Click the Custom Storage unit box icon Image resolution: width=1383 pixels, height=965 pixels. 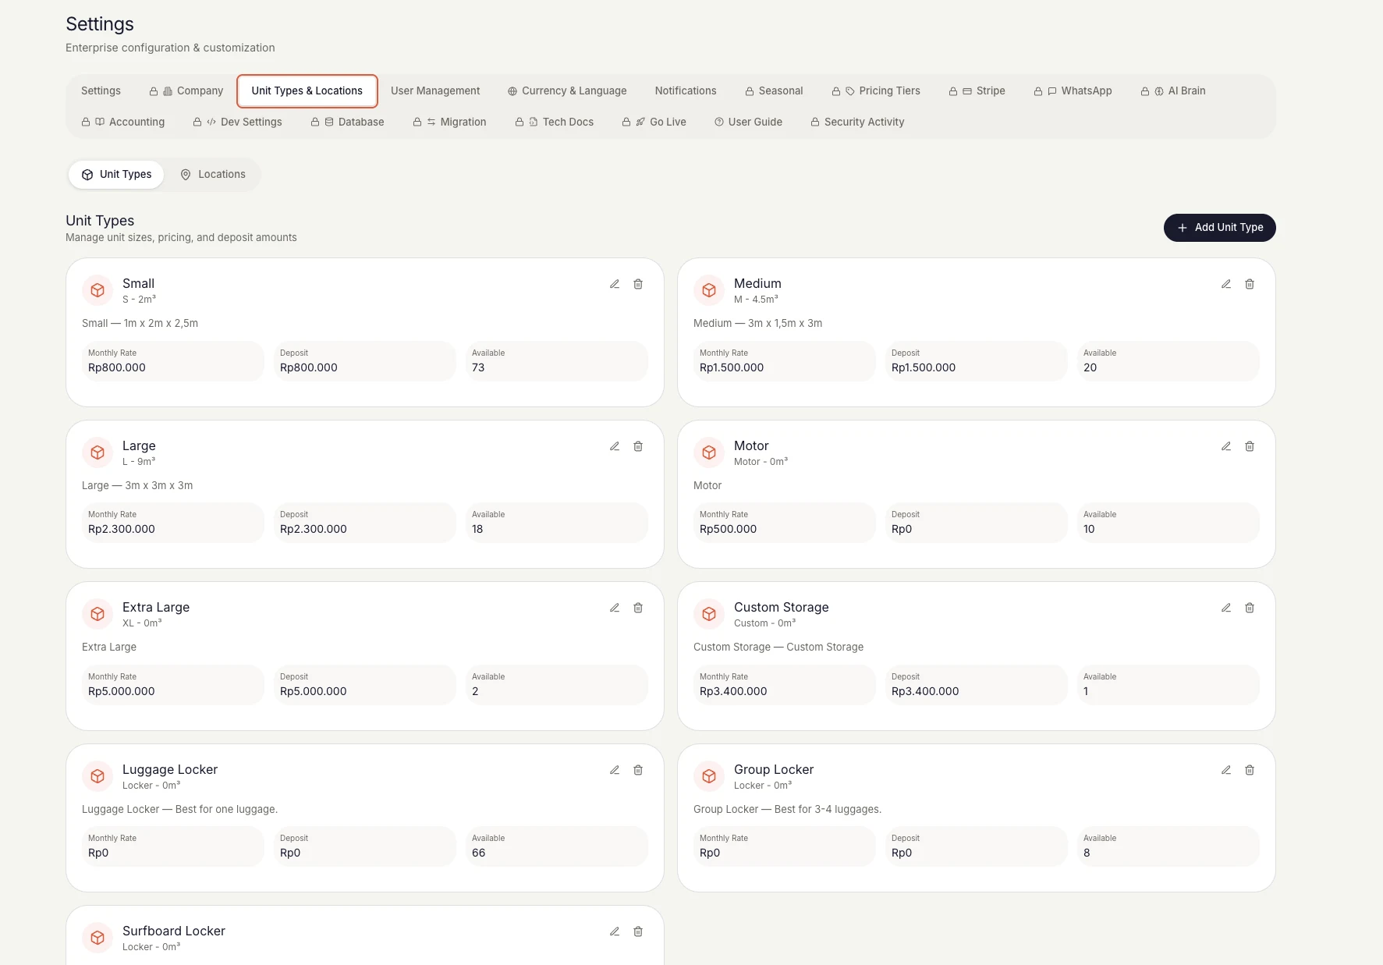tap(709, 614)
